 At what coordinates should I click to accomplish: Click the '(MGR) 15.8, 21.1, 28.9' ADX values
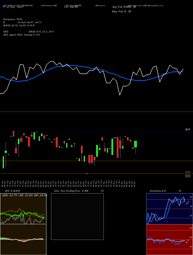pyautogui.click(x=41, y=32)
